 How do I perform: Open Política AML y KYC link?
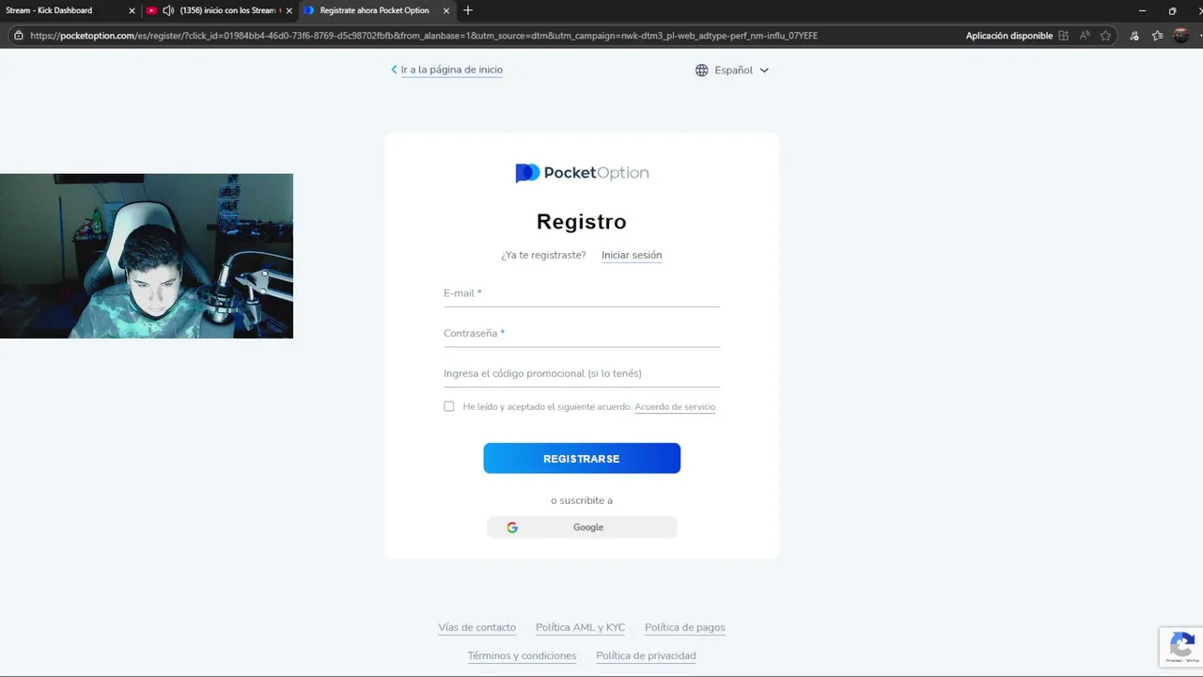580,627
